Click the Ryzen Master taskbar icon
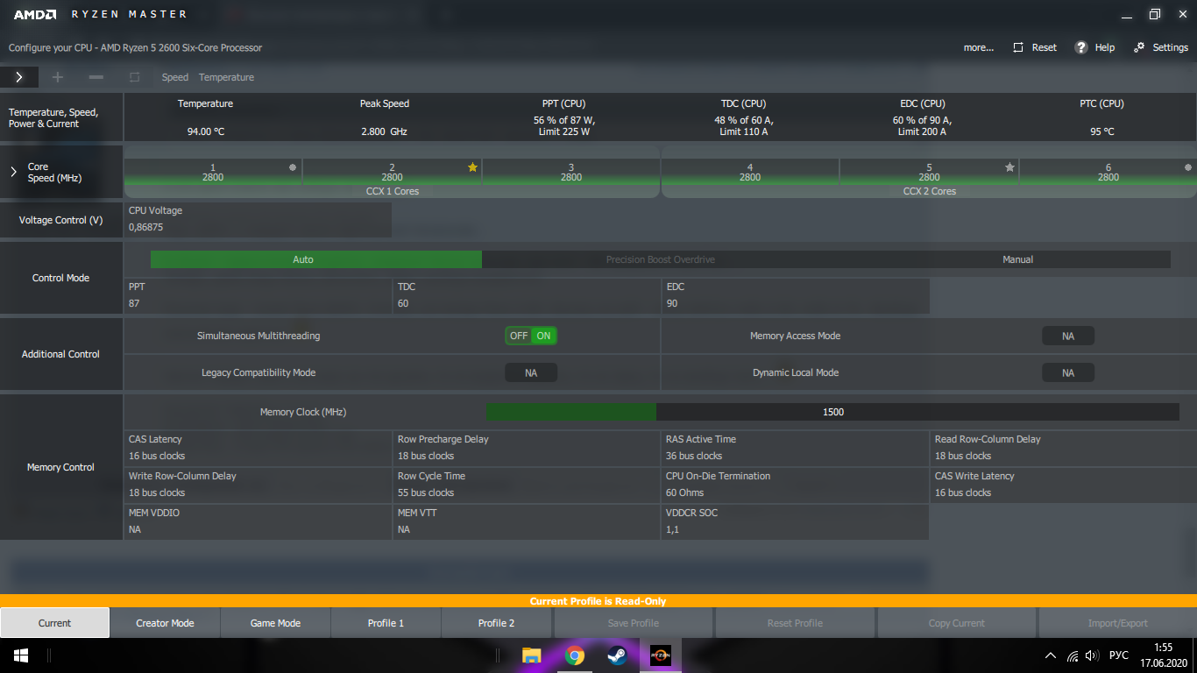1197x673 pixels. [x=661, y=655]
